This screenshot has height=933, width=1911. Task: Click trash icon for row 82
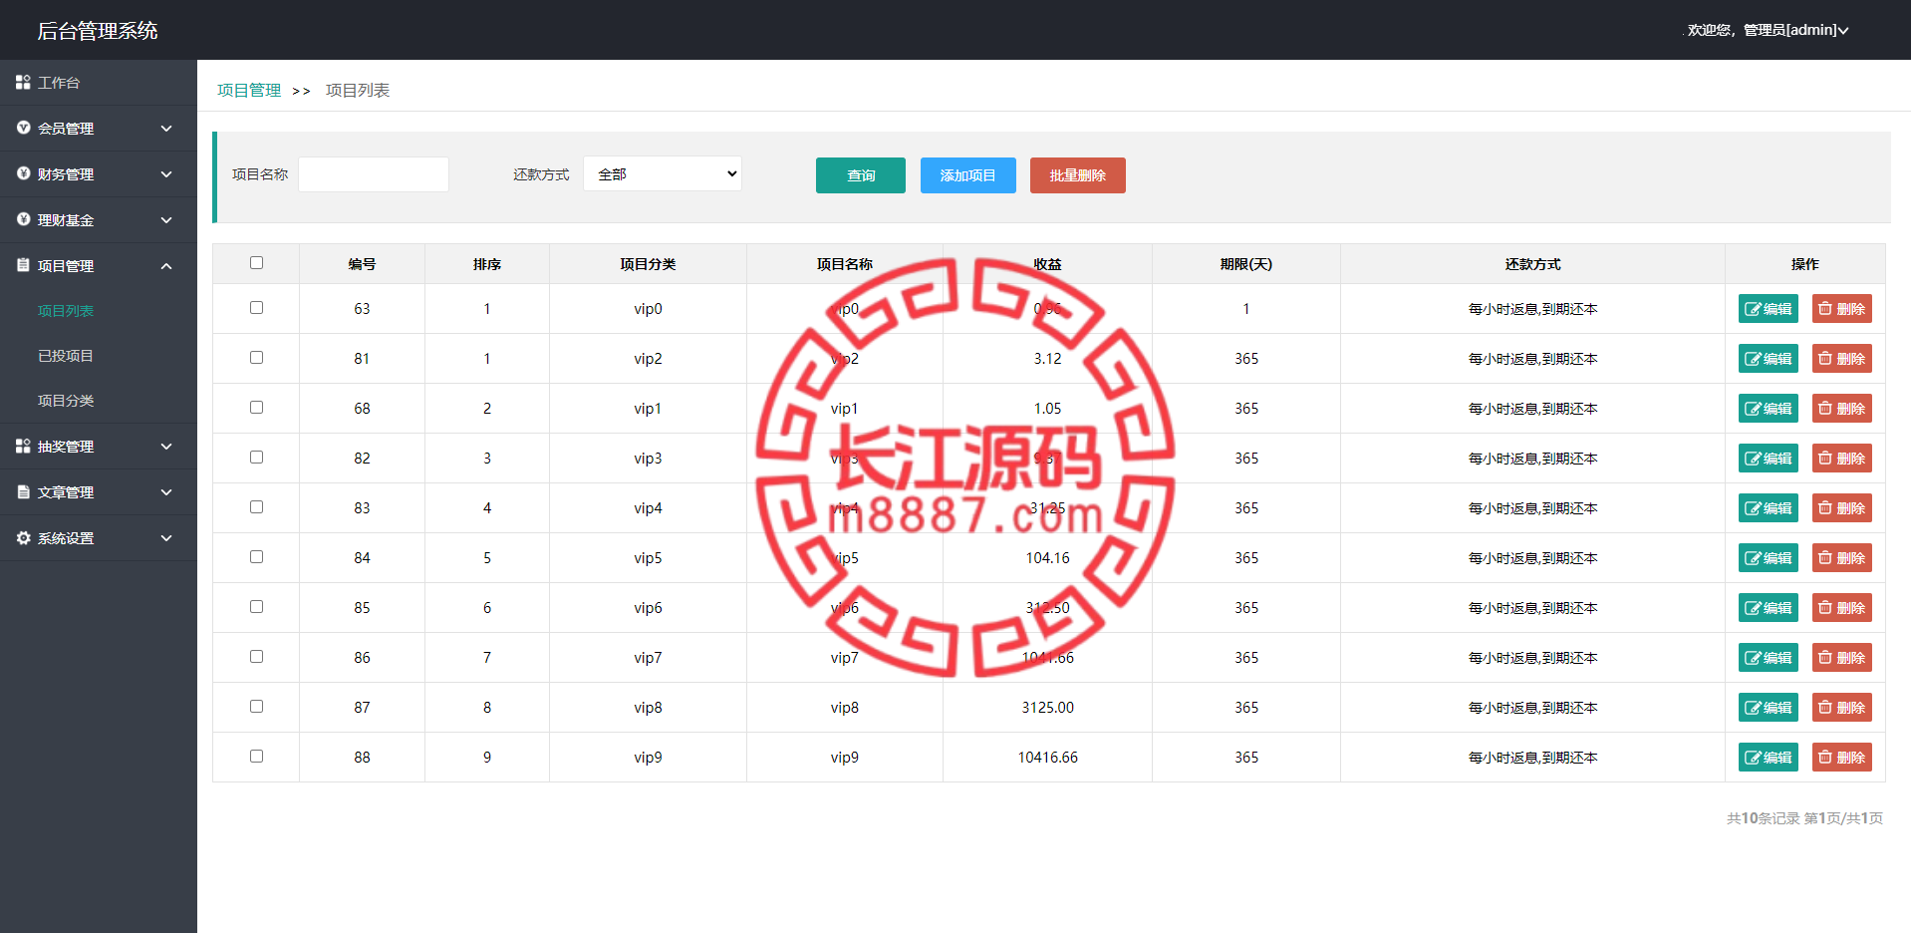1825,459
